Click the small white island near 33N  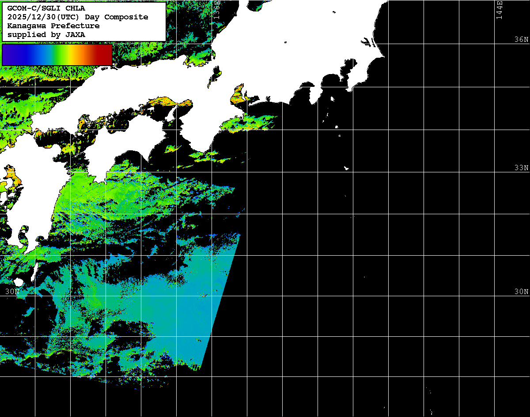click(x=346, y=168)
